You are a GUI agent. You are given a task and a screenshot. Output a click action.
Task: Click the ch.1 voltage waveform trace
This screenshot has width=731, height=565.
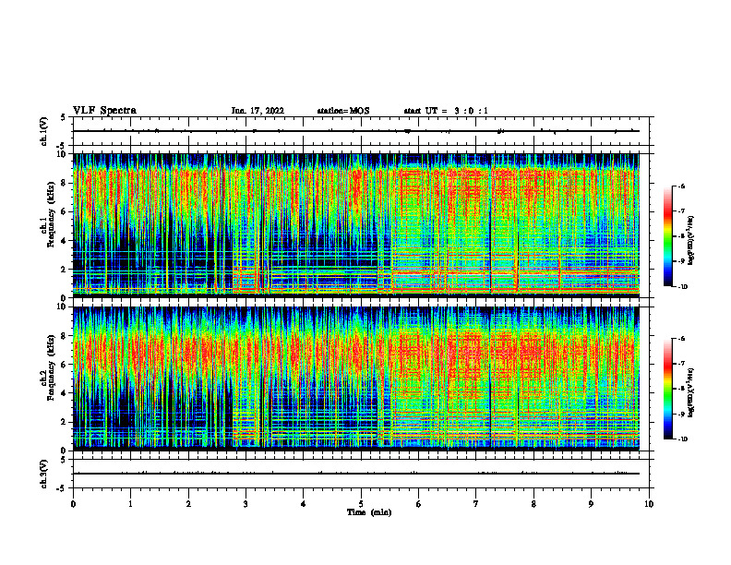[355, 131]
